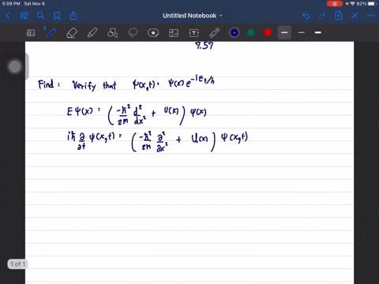Open the Elements sticker tool
The width and height of the screenshot is (379, 284).
coord(153,33)
